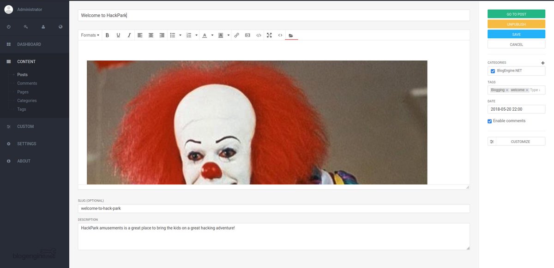Open the text color dropdown arrow
This screenshot has height=268, width=554.
[212, 35]
